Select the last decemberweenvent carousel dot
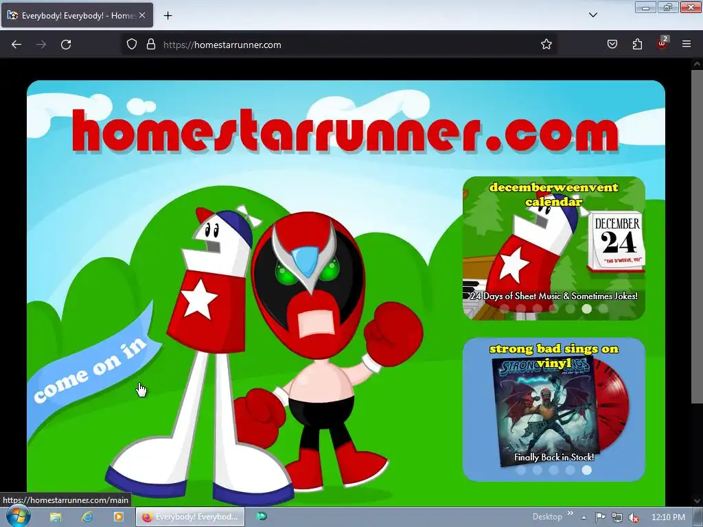 (x=603, y=308)
